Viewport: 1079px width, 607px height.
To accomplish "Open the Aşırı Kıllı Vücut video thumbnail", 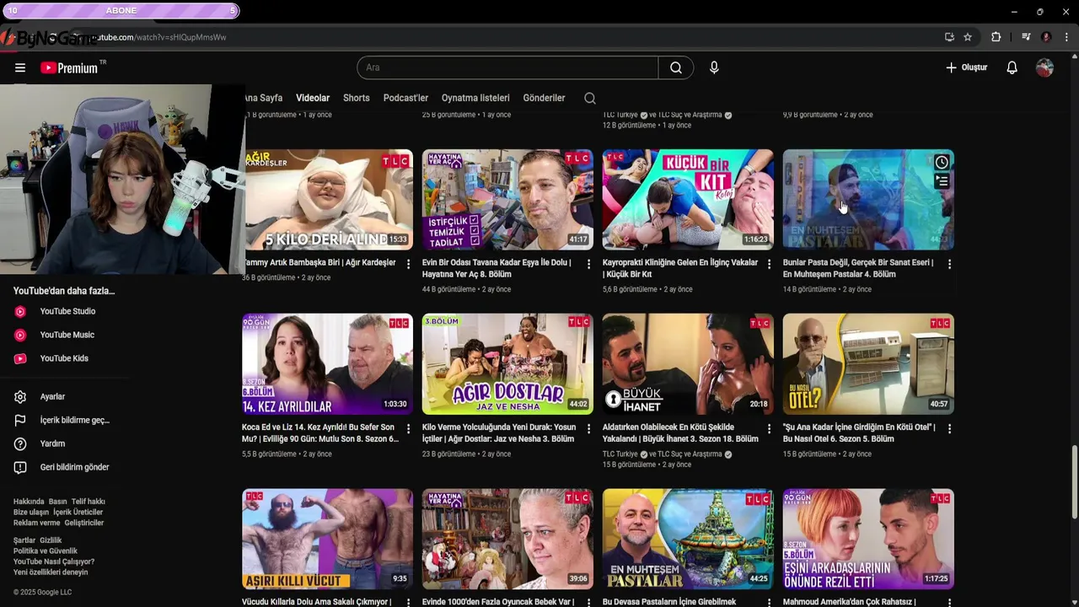I will coord(327,539).
